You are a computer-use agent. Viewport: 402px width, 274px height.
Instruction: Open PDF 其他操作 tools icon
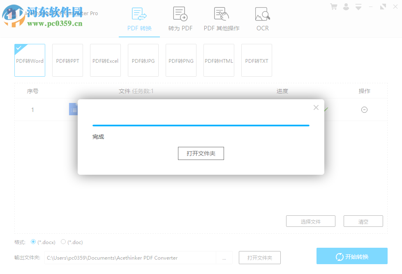pos(221,14)
